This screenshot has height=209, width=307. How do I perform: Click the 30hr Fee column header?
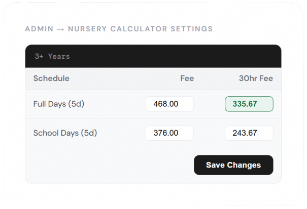tap(256, 78)
